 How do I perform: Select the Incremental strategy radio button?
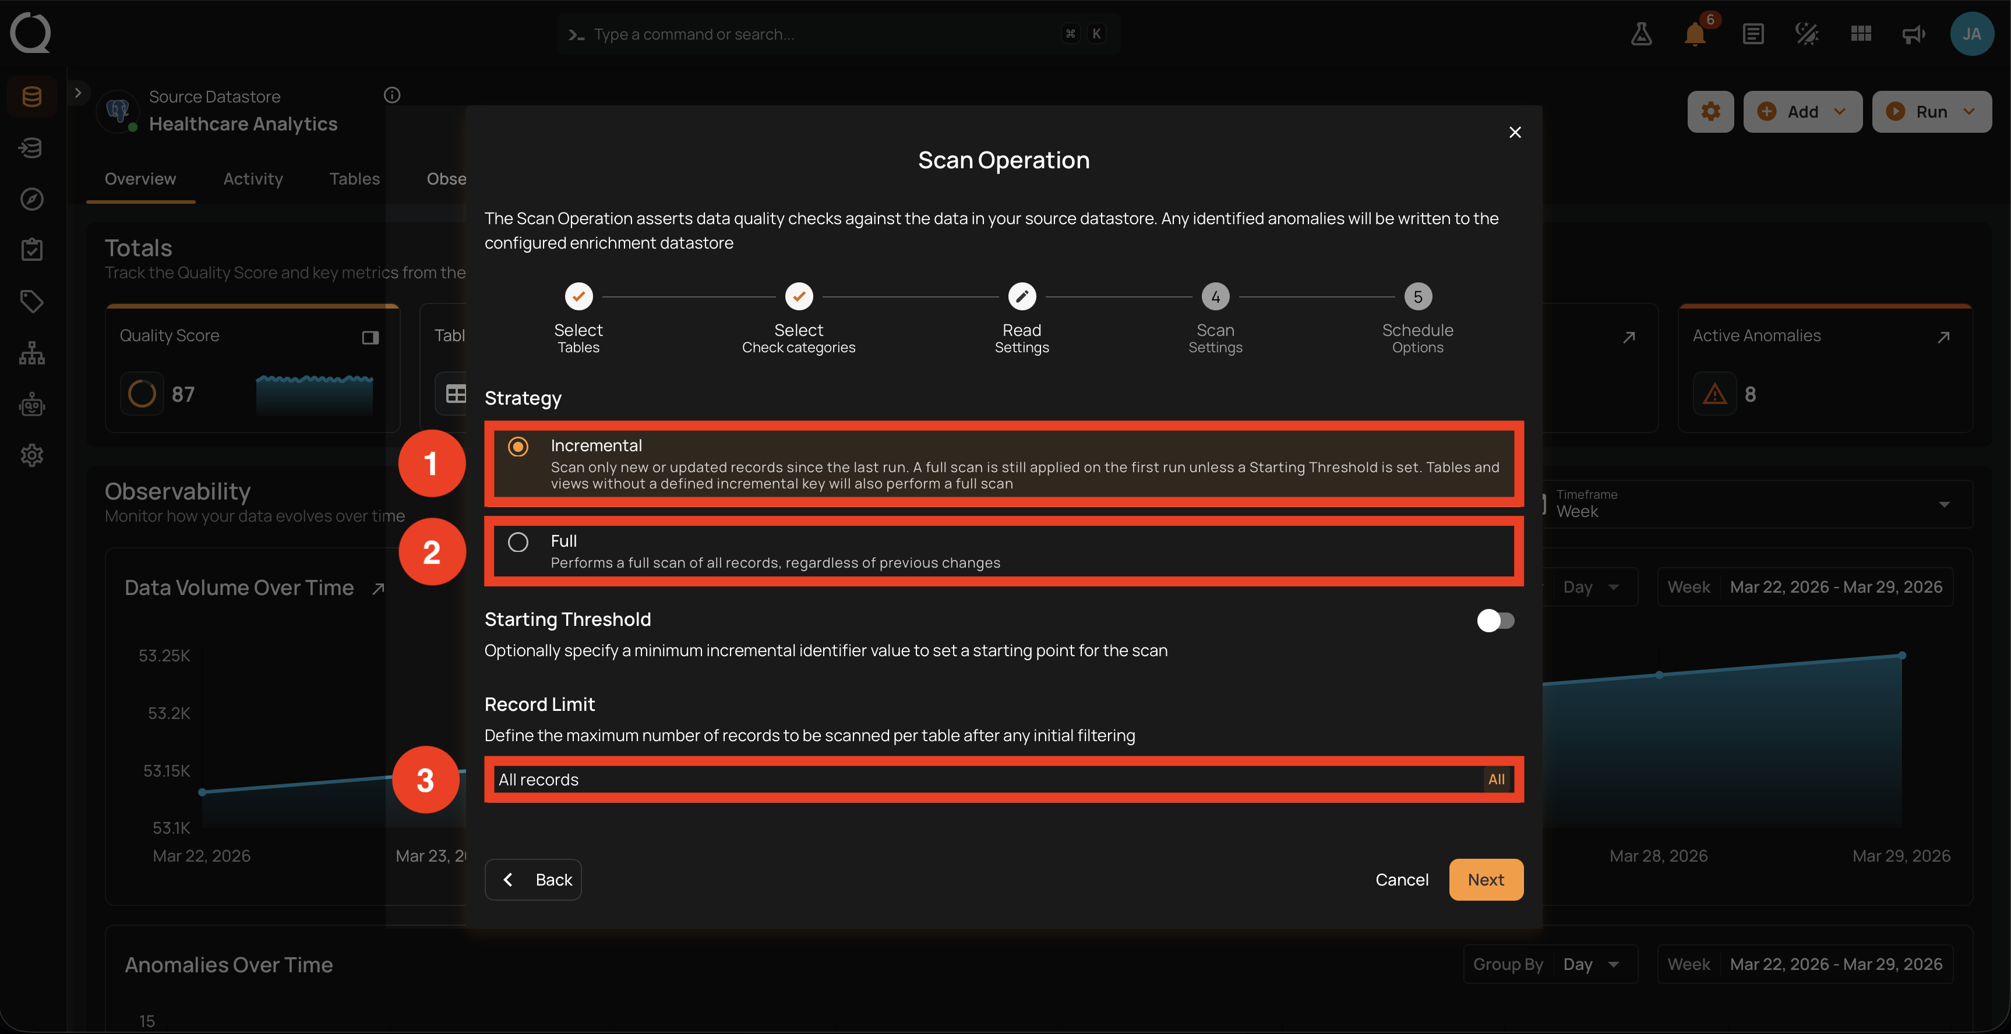point(517,447)
